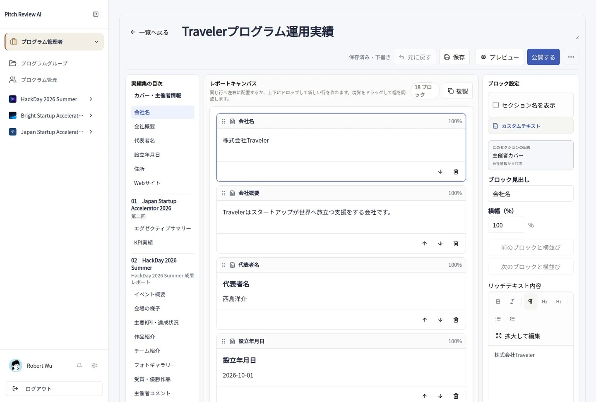Viewport: 596px width, 402px height.
Task: Go back via 一覧へ戻る link
Action: click(x=149, y=32)
